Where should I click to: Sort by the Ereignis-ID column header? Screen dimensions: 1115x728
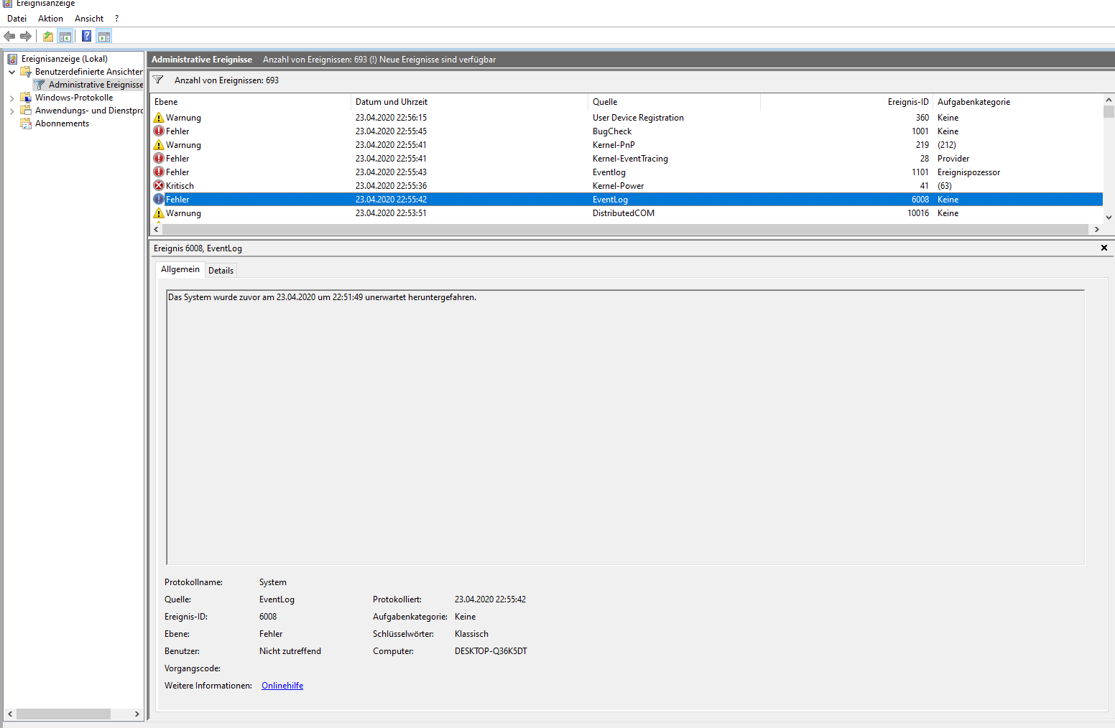tap(847, 102)
